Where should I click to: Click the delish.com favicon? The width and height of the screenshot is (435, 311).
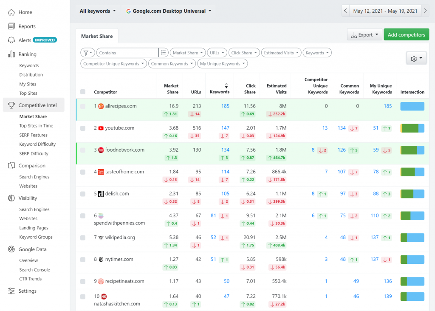(101, 194)
